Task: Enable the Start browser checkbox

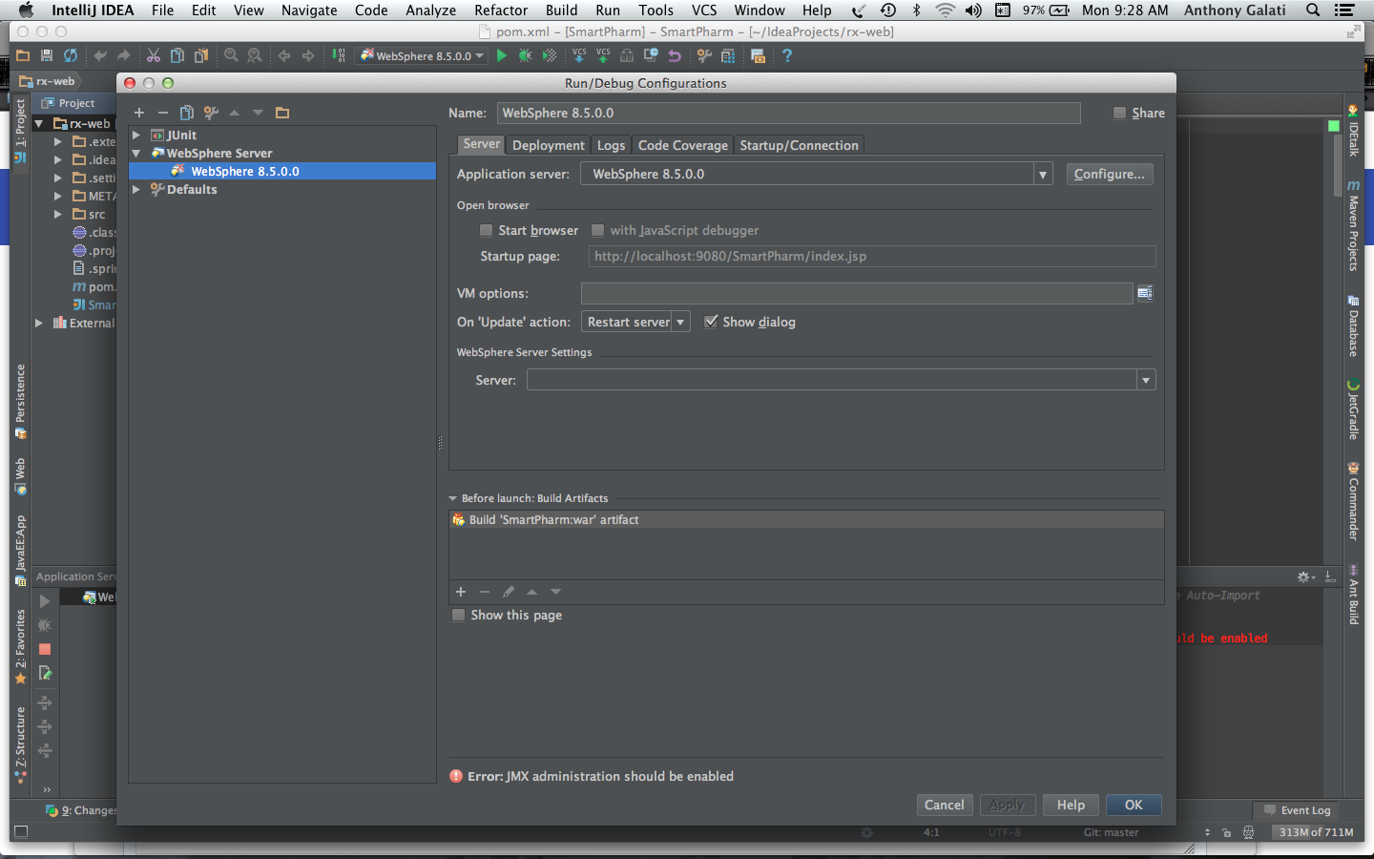Action: click(487, 230)
